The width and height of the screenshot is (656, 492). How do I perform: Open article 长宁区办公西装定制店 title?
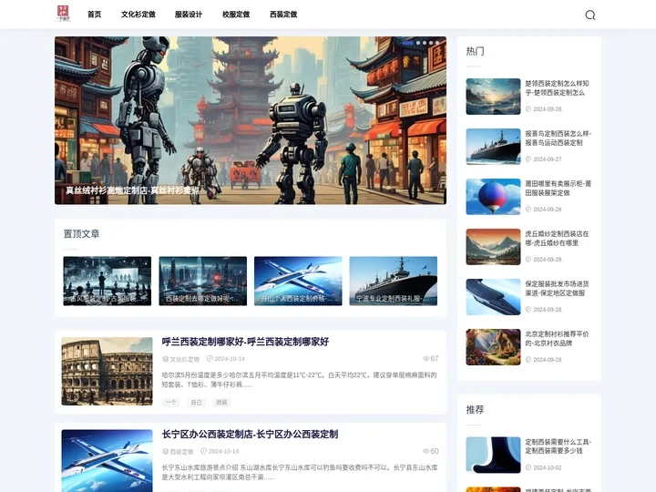250,435
